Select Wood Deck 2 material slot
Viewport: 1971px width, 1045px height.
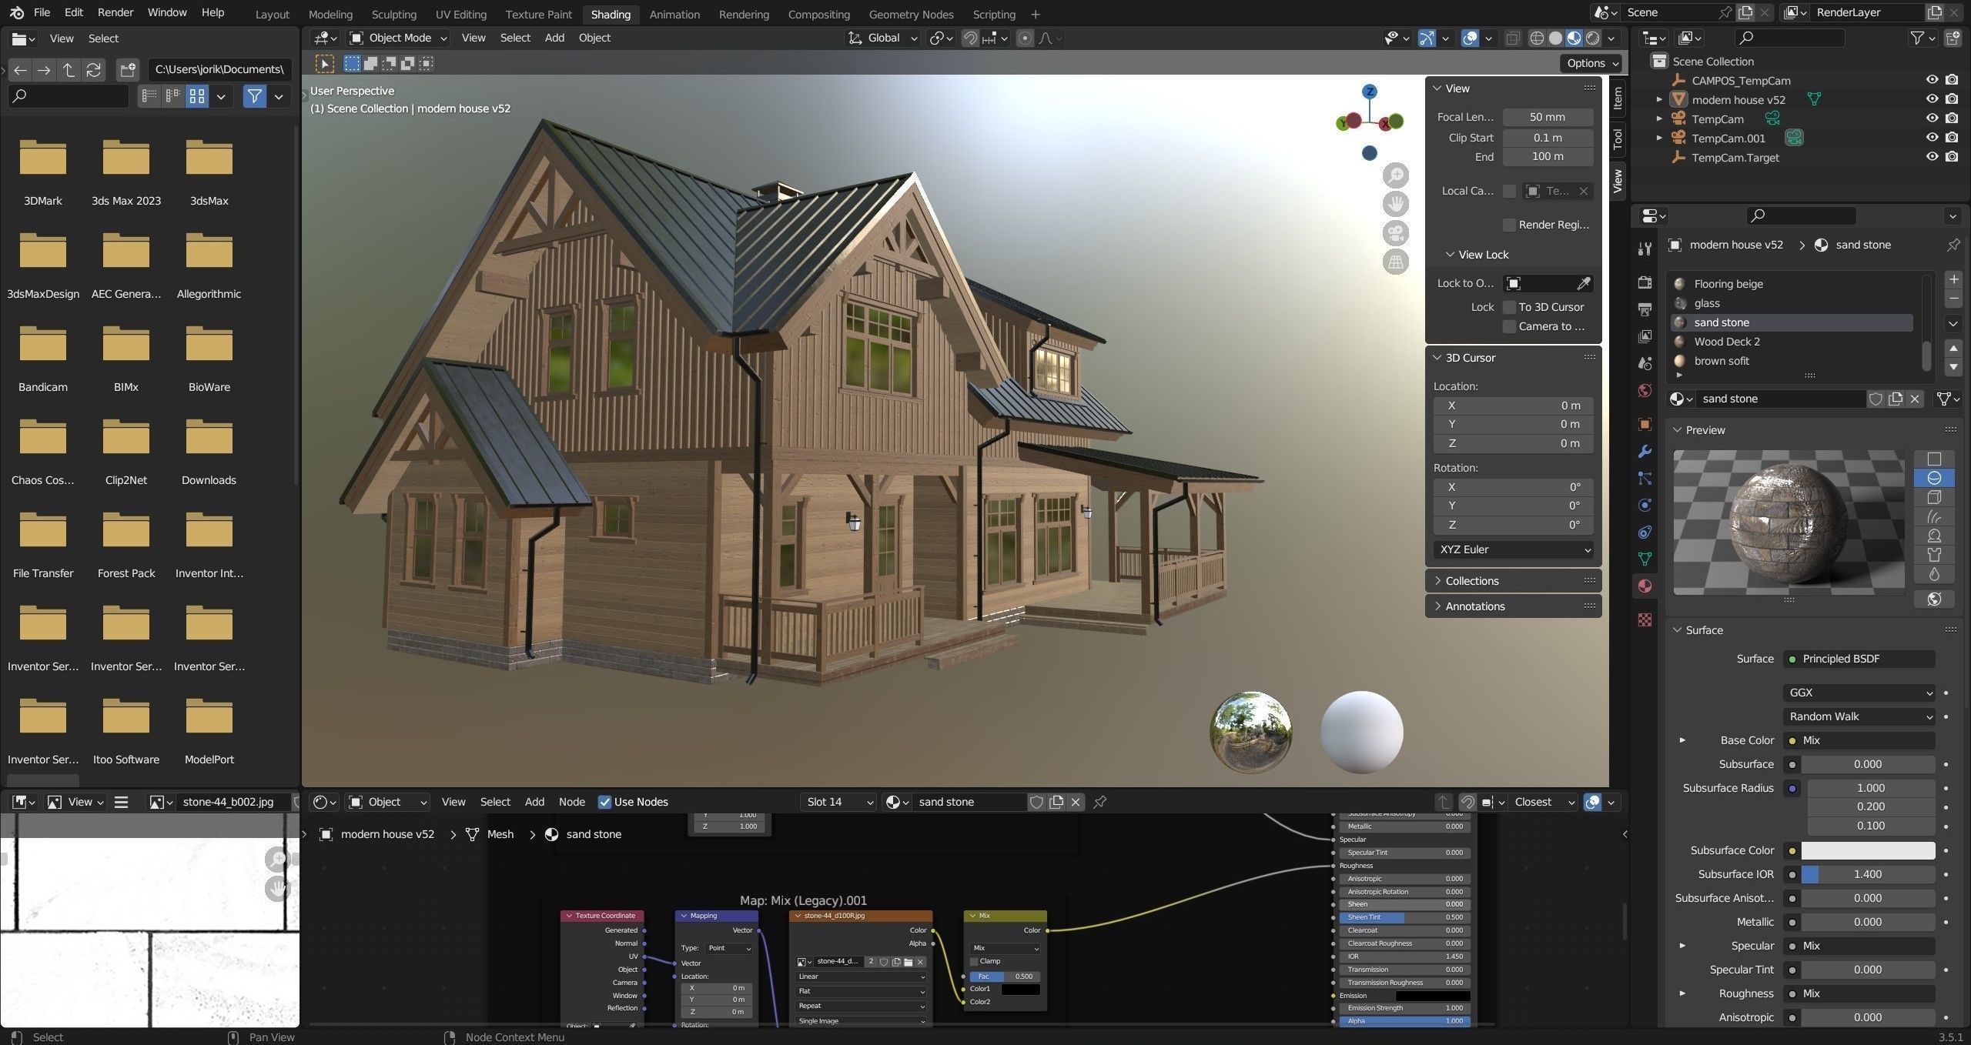click(x=1791, y=342)
